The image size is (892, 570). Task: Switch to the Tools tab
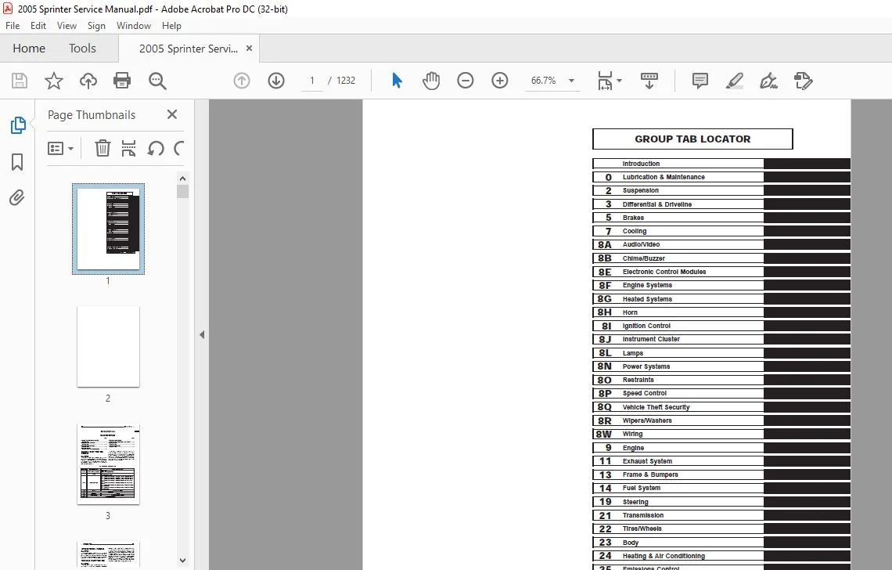[82, 49]
